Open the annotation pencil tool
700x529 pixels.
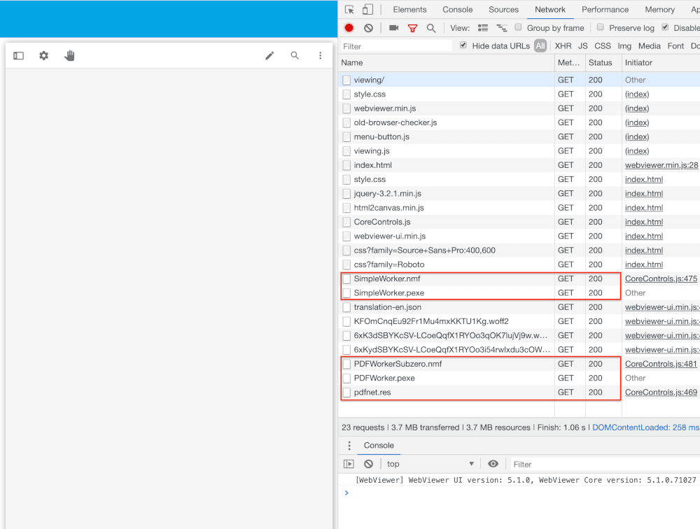point(269,56)
